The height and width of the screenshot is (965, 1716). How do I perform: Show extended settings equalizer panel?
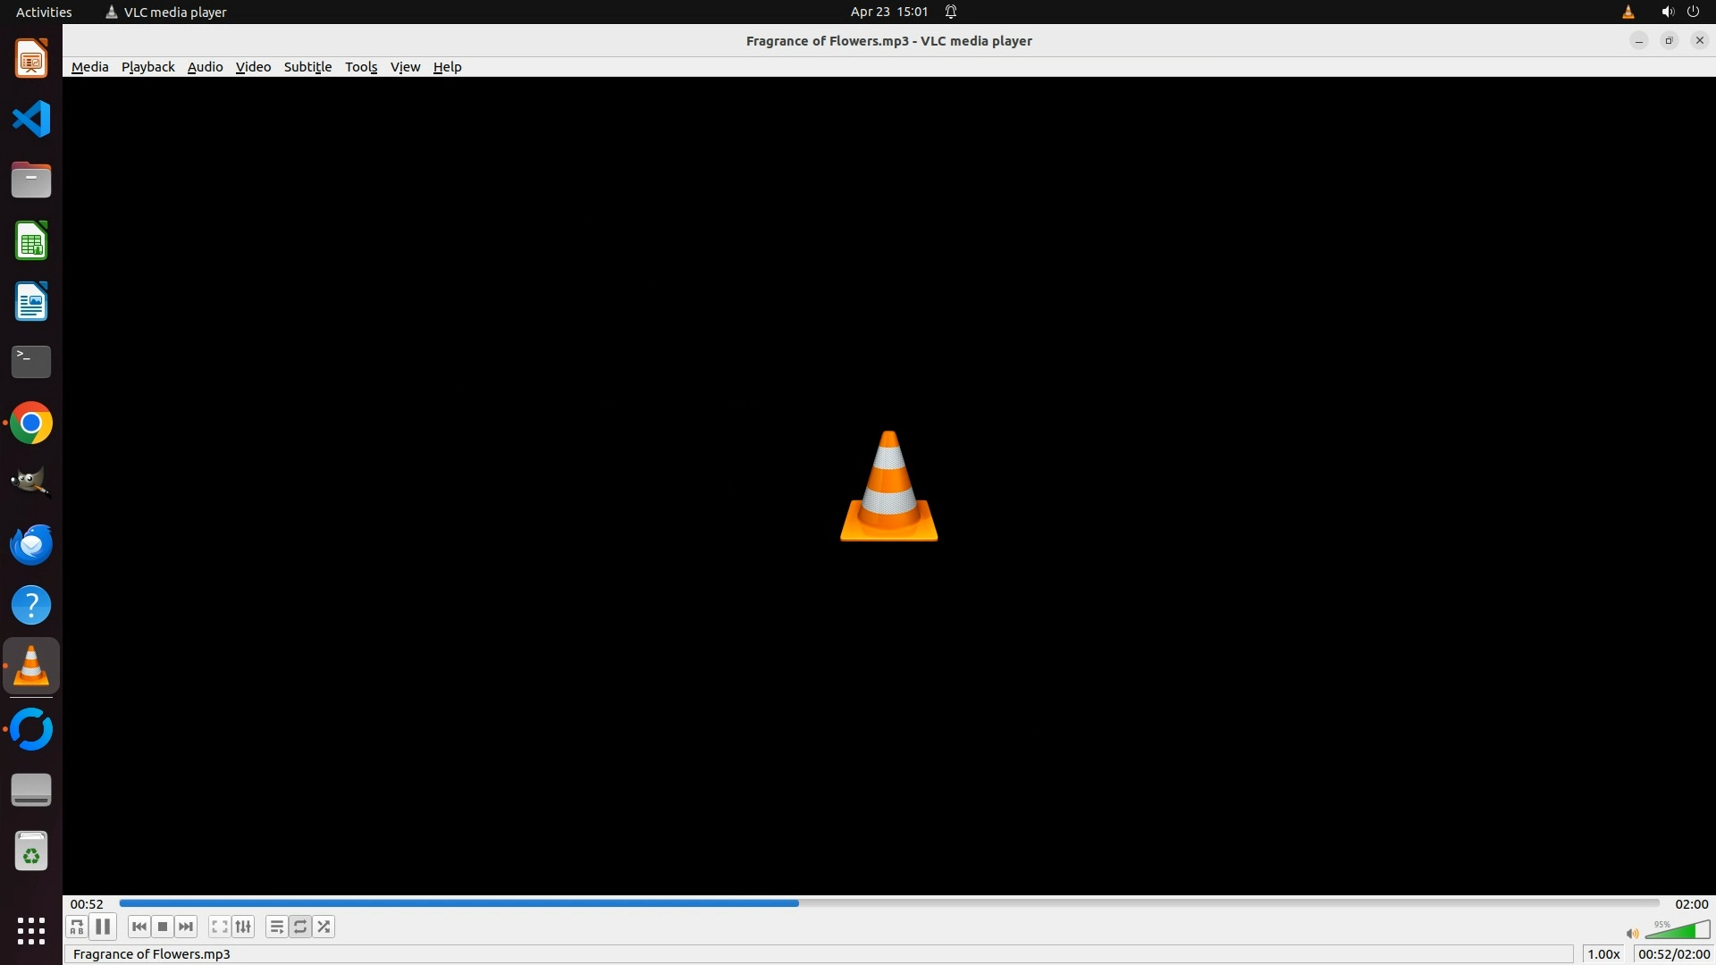coord(243,927)
